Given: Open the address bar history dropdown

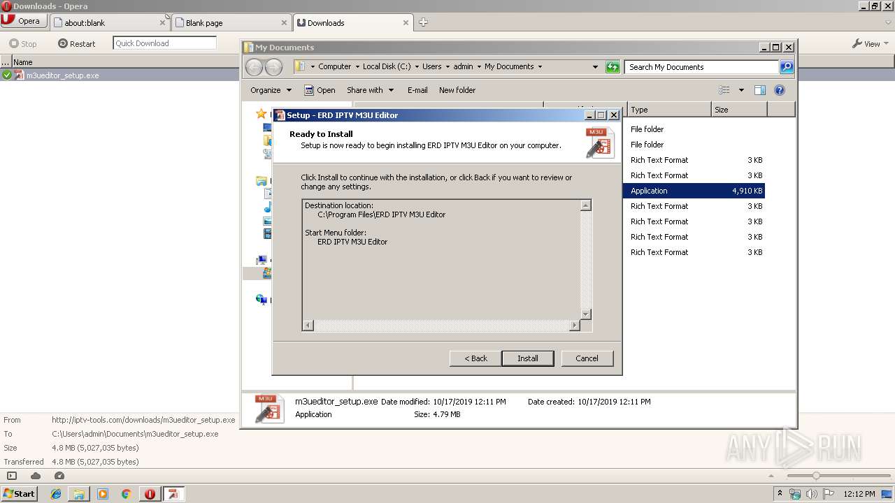Looking at the screenshot, I should point(595,67).
